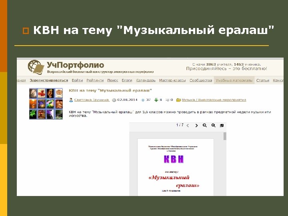Select the Учебные материалы tab
Viewport: 288px width, 216px height.
click(x=234, y=80)
